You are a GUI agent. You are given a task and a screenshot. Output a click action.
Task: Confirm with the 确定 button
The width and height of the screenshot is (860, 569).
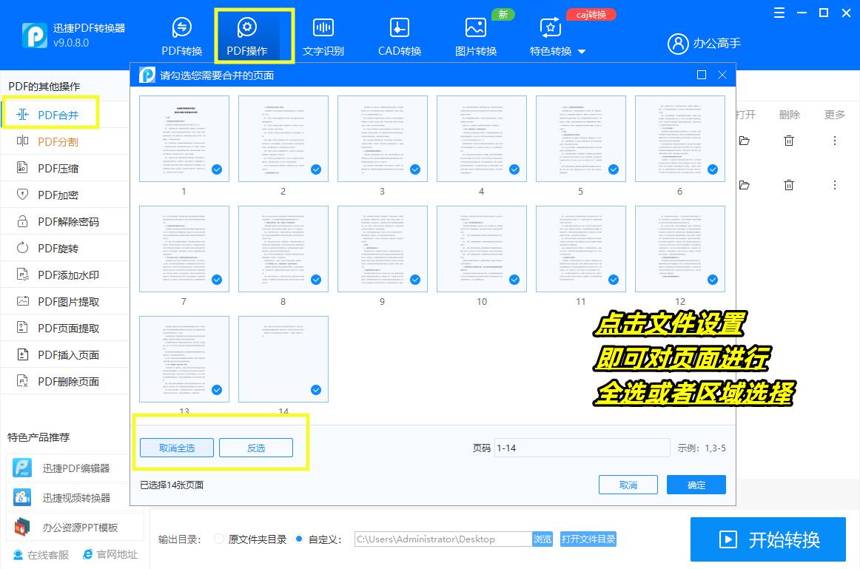click(x=696, y=485)
